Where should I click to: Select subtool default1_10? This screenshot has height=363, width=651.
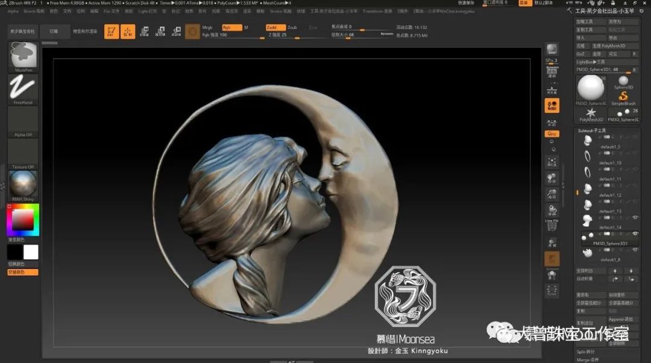609,158
